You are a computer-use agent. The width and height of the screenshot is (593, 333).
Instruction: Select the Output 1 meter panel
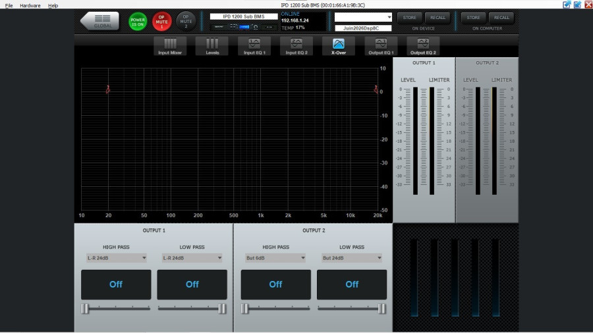tap(424, 140)
